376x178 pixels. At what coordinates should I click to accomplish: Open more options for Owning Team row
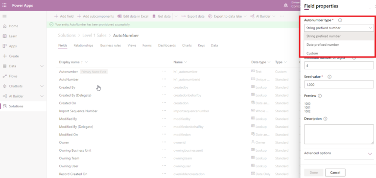click(x=164, y=158)
